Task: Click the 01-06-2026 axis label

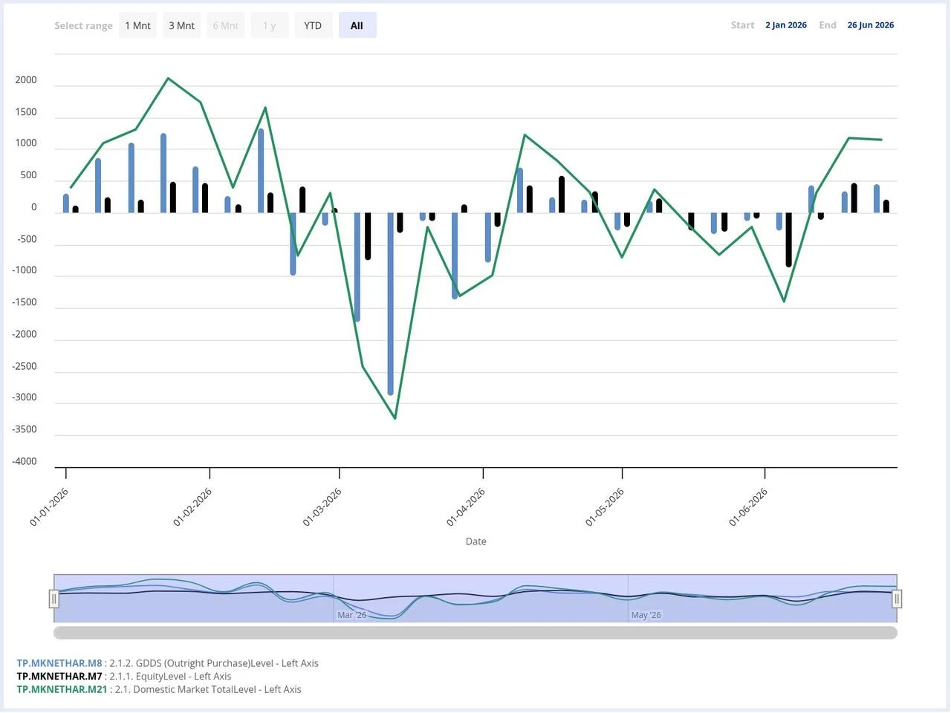Action: click(x=748, y=507)
